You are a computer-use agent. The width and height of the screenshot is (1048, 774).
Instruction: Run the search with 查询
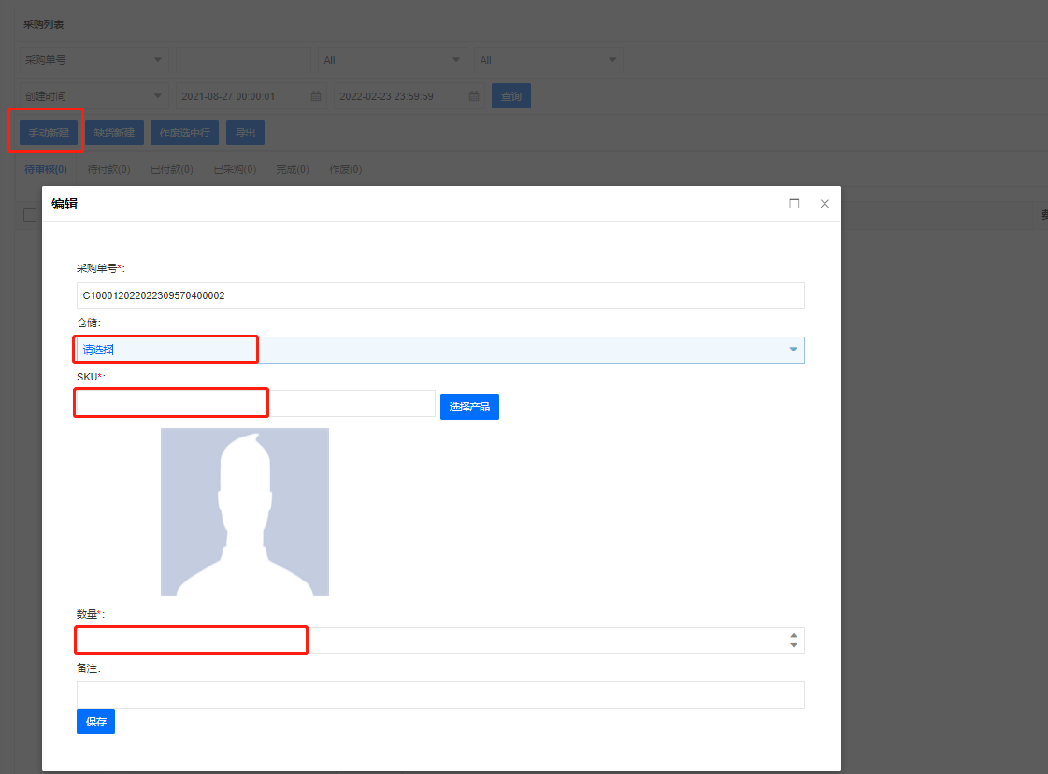pyautogui.click(x=511, y=96)
